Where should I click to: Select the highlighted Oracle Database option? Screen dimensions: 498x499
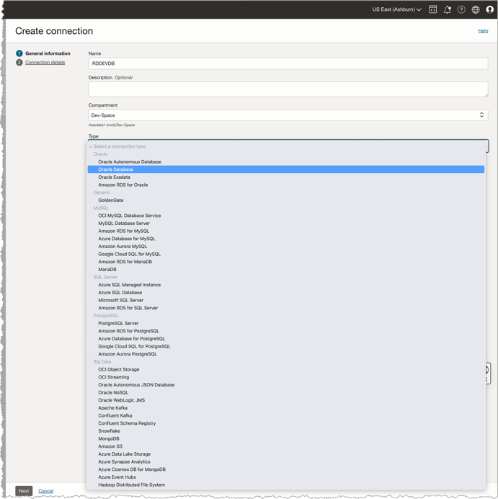(116, 169)
